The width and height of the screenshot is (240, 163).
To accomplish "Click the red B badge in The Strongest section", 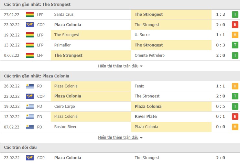I will click(235, 25).
